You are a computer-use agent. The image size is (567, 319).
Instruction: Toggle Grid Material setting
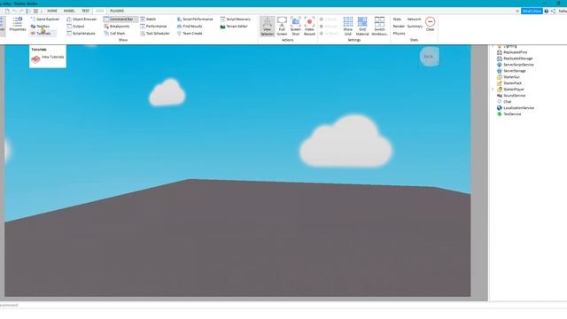point(362,26)
